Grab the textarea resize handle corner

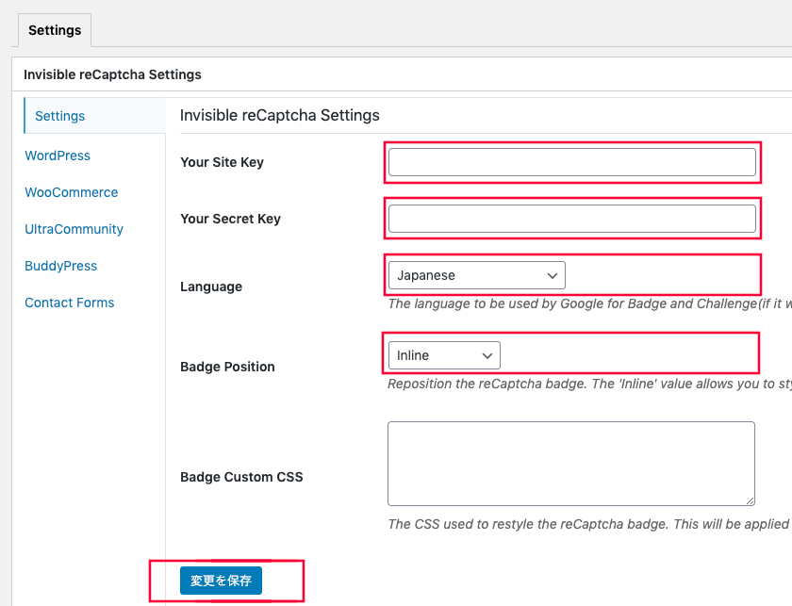point(751,500)
